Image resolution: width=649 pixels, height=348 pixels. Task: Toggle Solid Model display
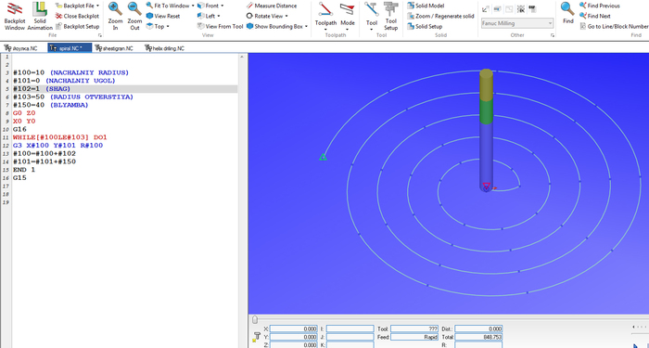426,6
